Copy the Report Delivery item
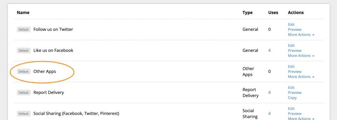Image resolution: width=337 pixels, height=120 pixels. pos(292,98)
